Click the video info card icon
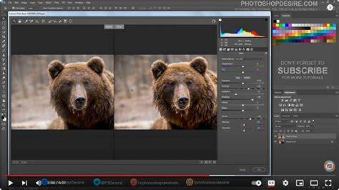The height and width of the screenshot is (190, 339). click(330, 8)
